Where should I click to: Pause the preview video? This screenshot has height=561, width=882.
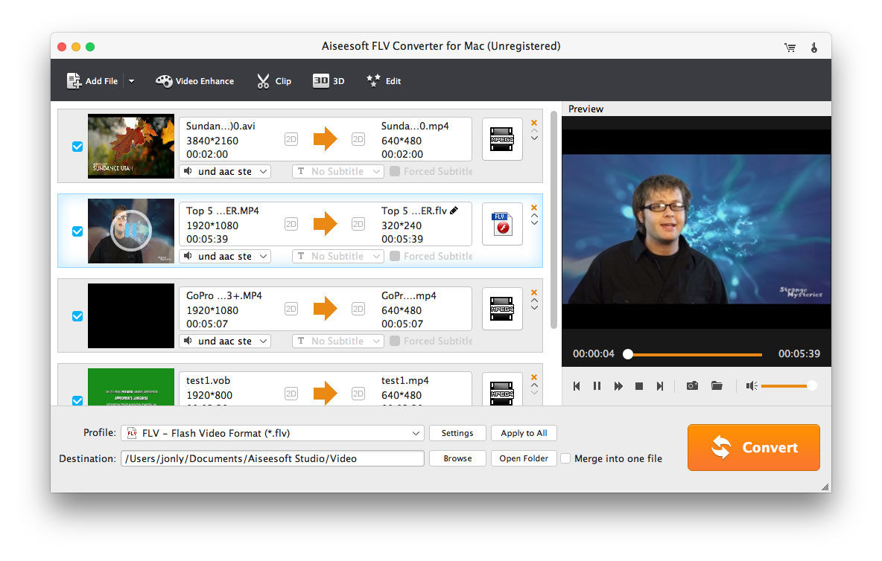pyautogui.click(x=597, y=386)
